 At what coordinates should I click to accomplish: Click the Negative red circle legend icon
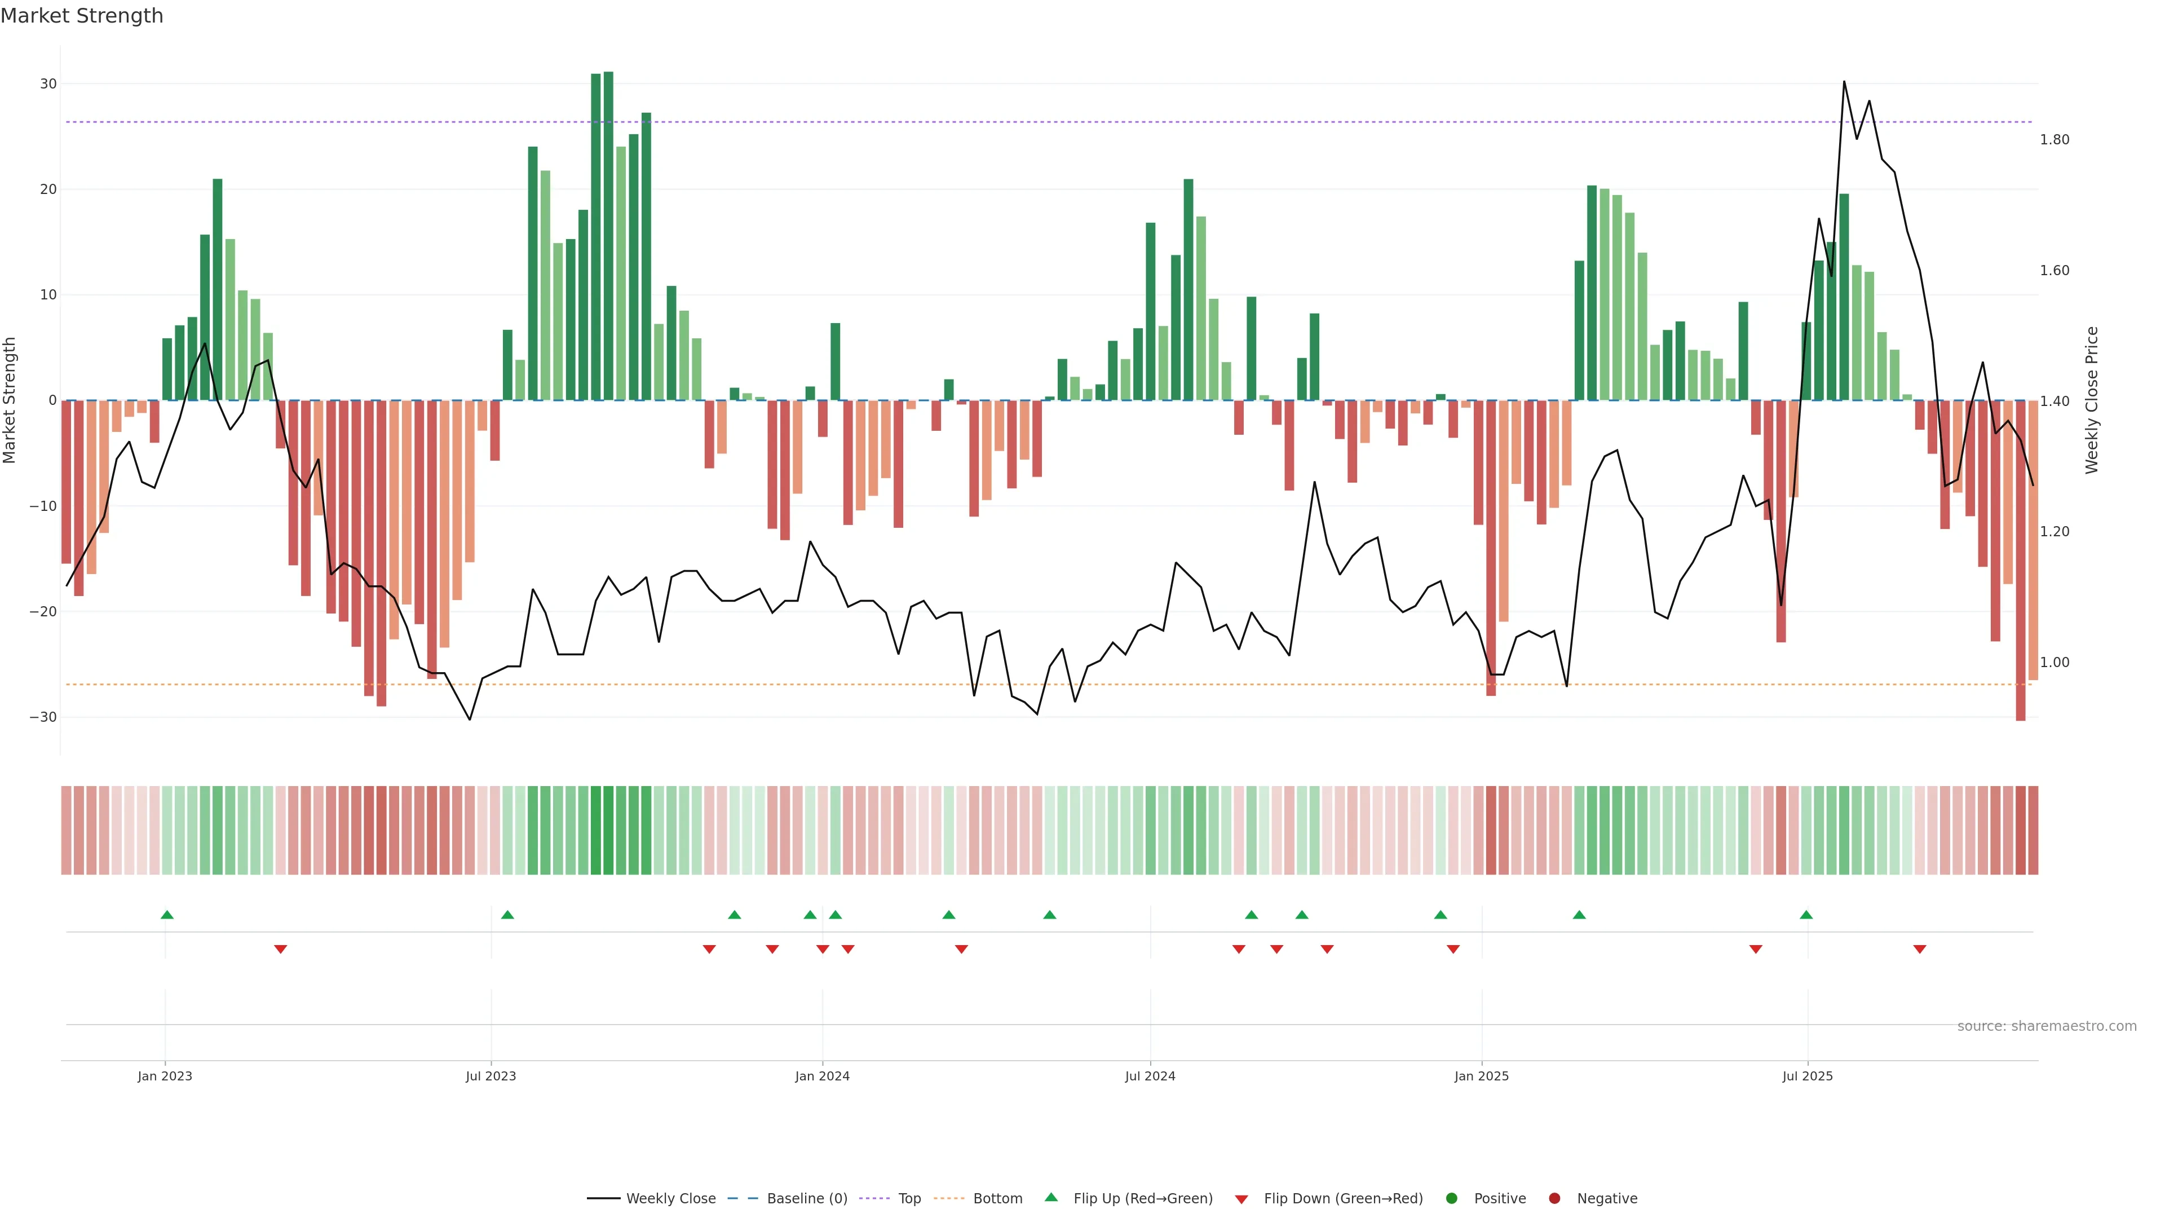pyautogui.click(x=1554, y=1198)
